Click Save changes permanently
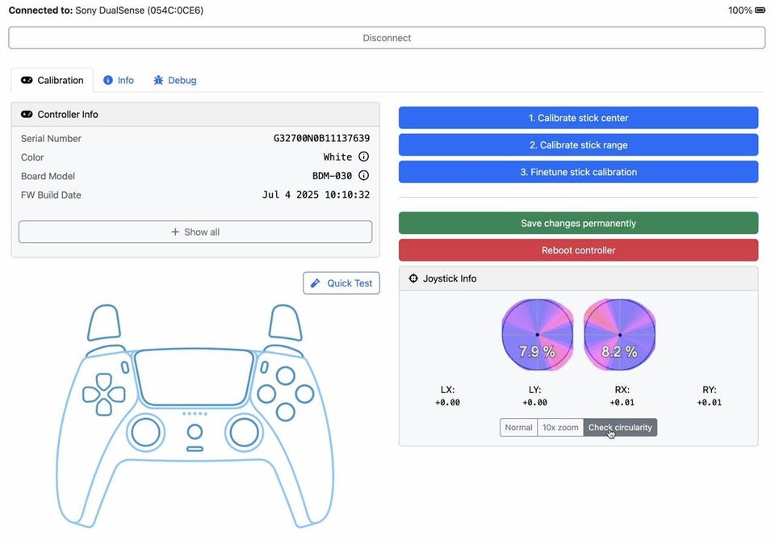The height and width of the screenshot is (540, 775). click(578, 224)
